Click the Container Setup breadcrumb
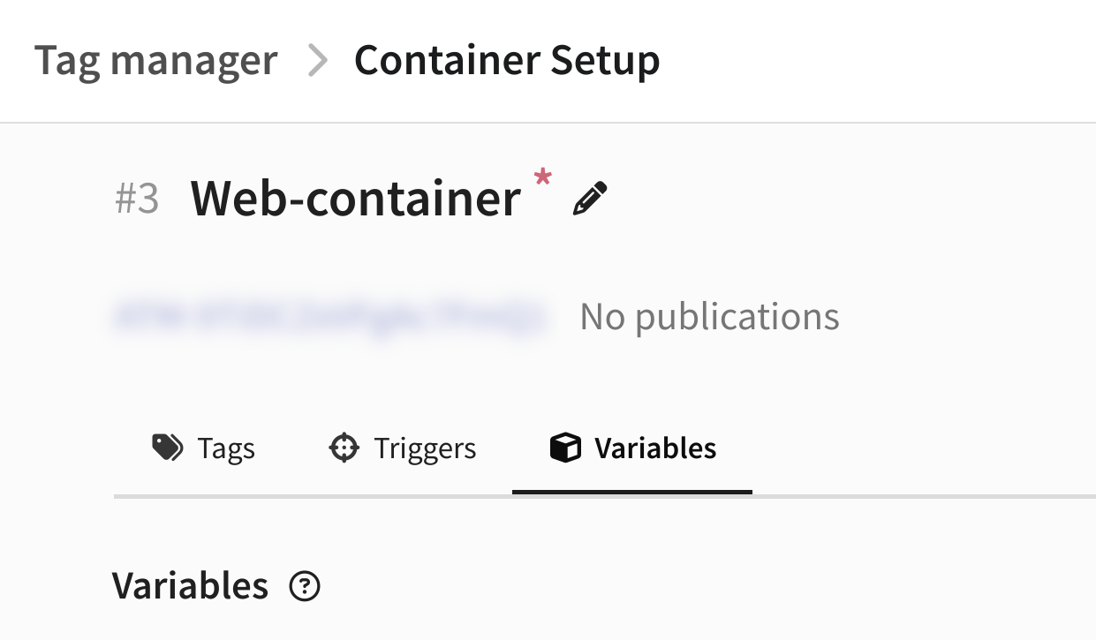The image size is (1096, 640). pos(507,61)
